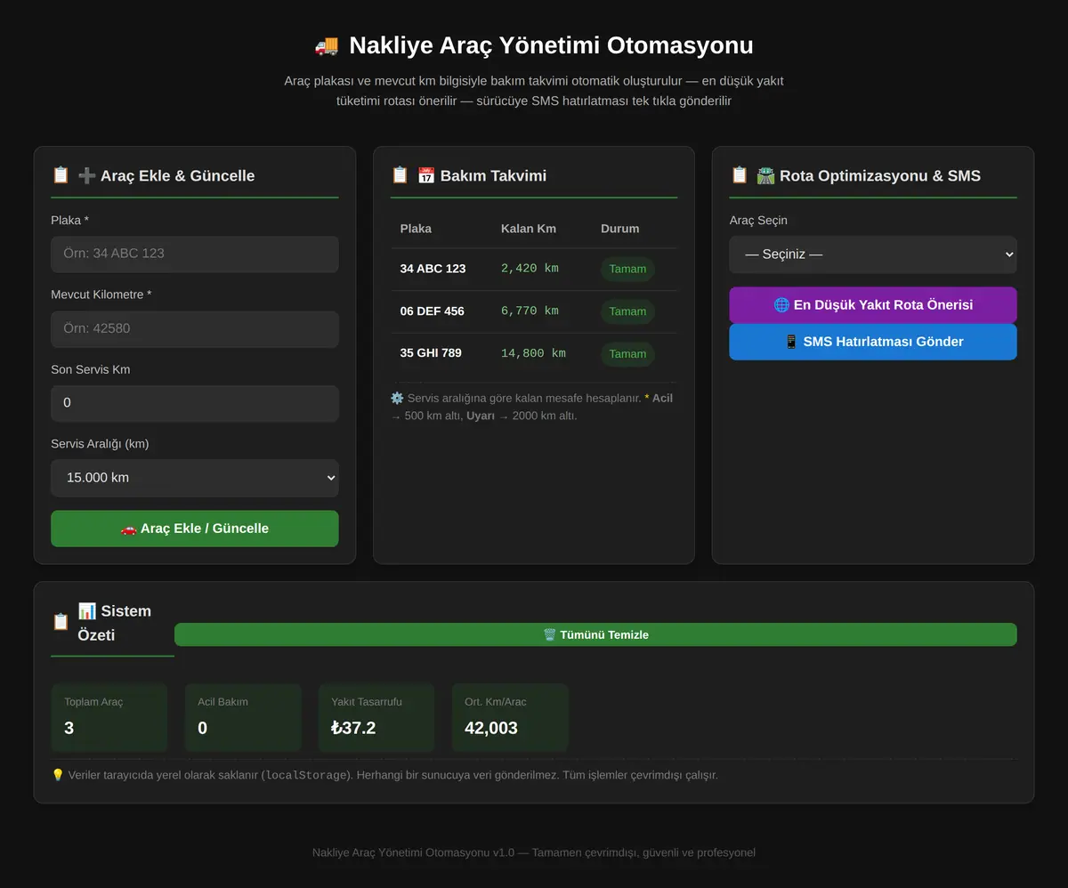Viewport: 1068px width, 888px height.
Task: Click the plus icon in Araç Ekle heading
Action: click(x=87, y=175)
